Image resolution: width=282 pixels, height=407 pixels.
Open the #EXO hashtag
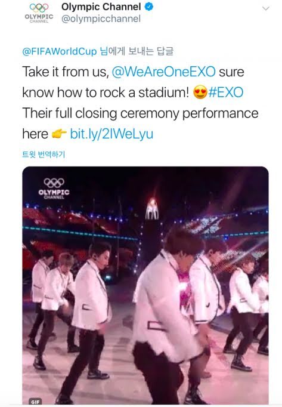pos(226,92)
